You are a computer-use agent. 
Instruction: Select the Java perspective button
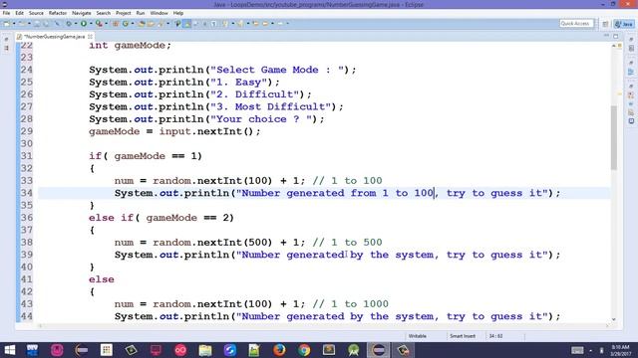pyautogui.click(x=624, y=24)
